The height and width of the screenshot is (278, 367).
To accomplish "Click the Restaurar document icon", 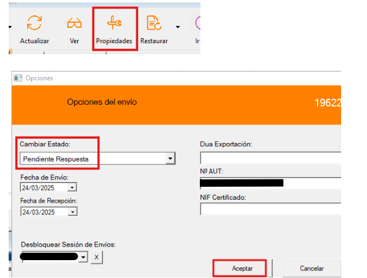I will click(x=154, y=23).
